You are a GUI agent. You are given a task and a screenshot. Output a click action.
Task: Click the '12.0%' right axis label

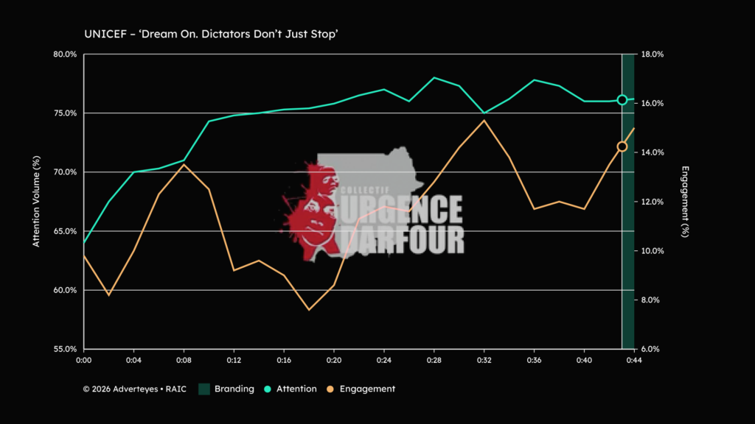(x=653, y=202)
